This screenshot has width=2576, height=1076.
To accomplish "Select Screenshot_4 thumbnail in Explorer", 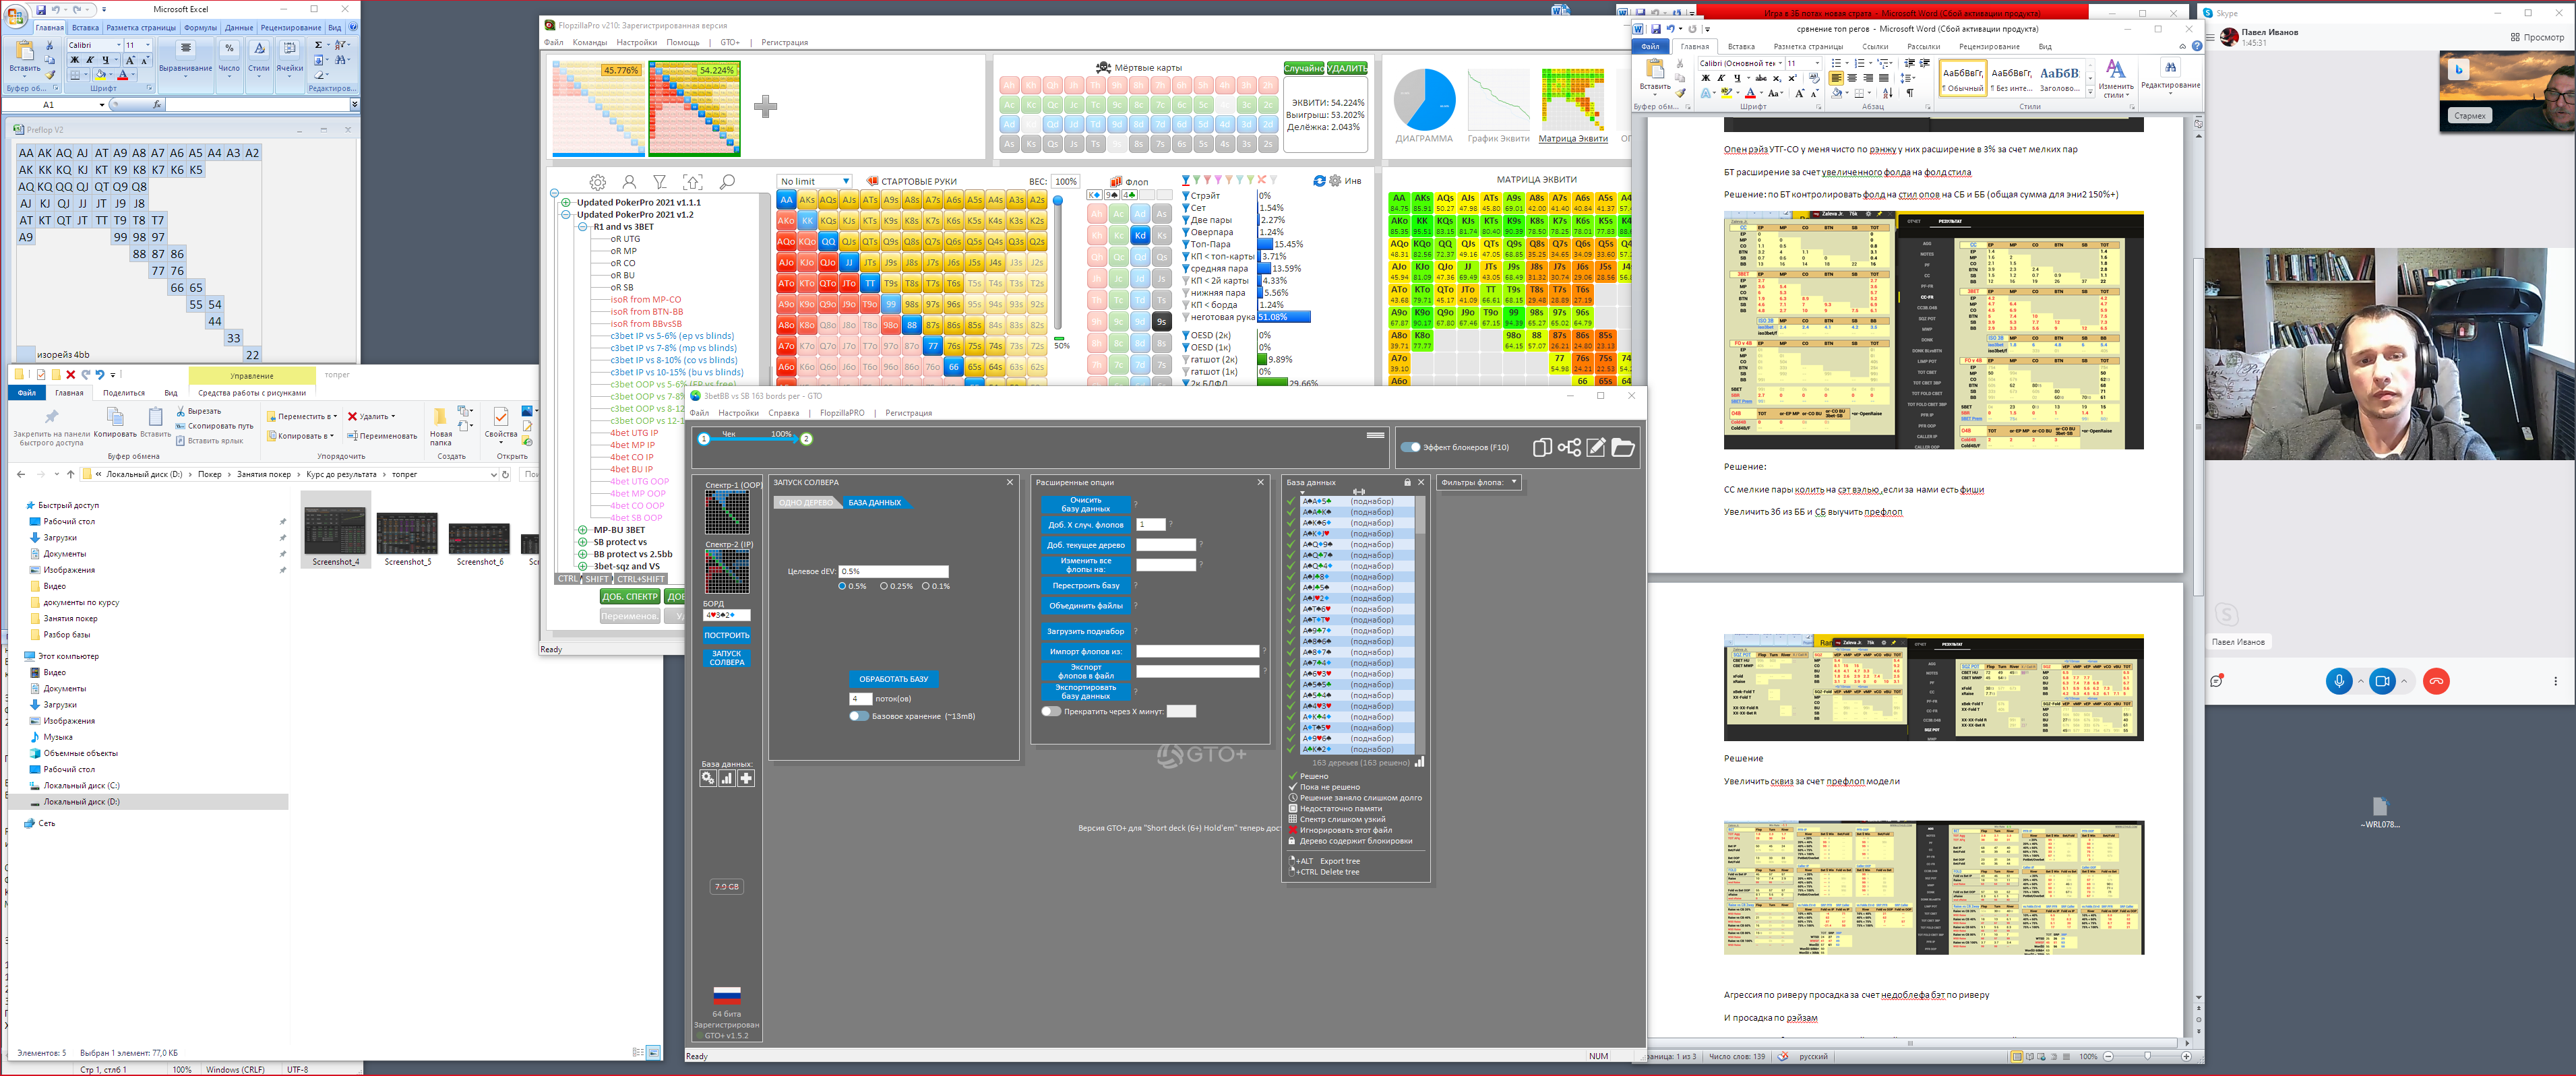I will click(x=335, y=530).
